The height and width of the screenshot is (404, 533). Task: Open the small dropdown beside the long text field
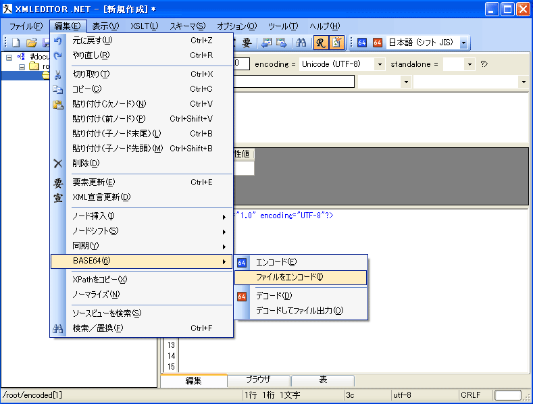(x=406, y=82)
